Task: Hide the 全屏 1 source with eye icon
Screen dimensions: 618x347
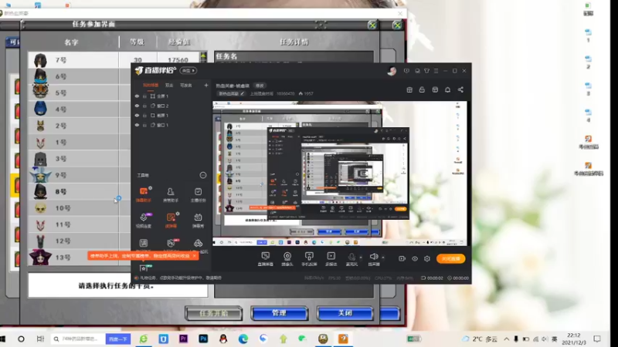Action: [137, 96]
